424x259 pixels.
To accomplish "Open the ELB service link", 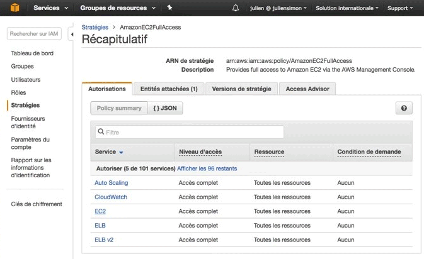I will 100,225.
